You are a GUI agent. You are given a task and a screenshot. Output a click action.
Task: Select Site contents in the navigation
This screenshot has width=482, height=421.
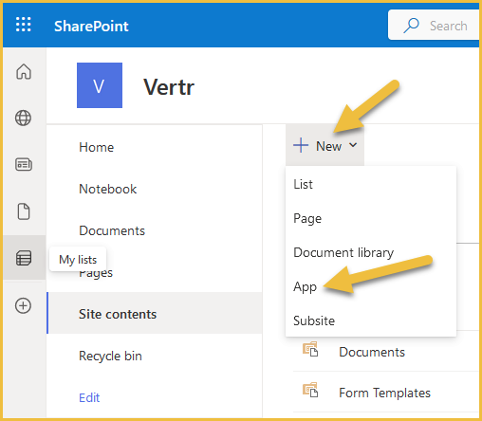click(x=155, y=314)
